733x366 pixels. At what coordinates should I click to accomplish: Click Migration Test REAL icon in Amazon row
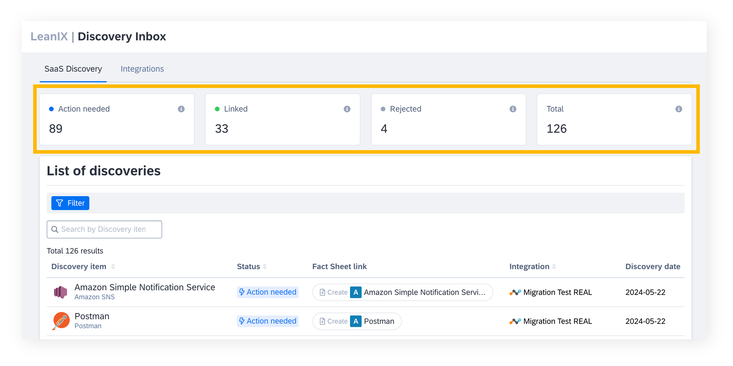click(x=515, y=292)
